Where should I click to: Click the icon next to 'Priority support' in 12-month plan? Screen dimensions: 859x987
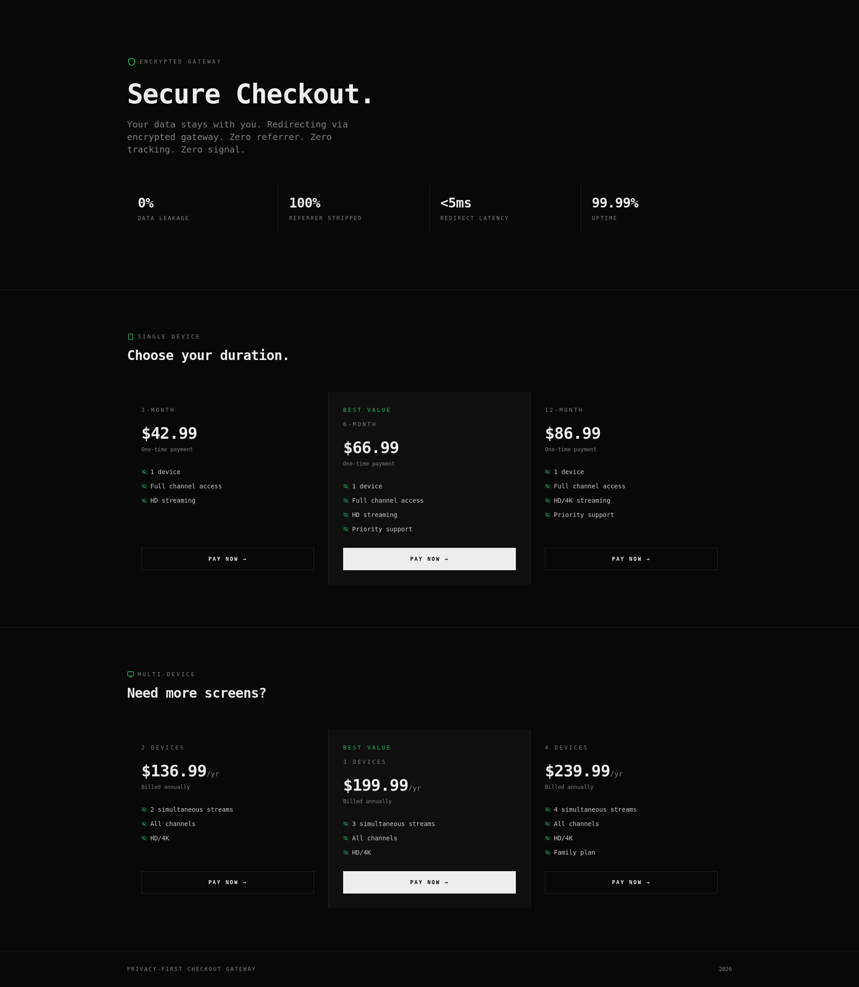pos(548,515)
